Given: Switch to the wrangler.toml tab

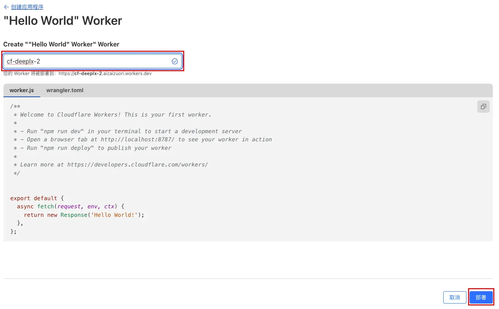Looking at the screenshot, I should pos(65,90).
